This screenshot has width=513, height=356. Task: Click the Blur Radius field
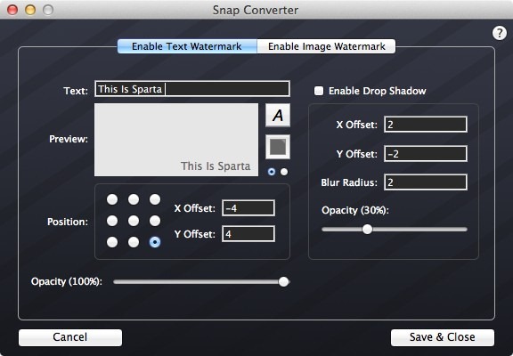point(426,182)
